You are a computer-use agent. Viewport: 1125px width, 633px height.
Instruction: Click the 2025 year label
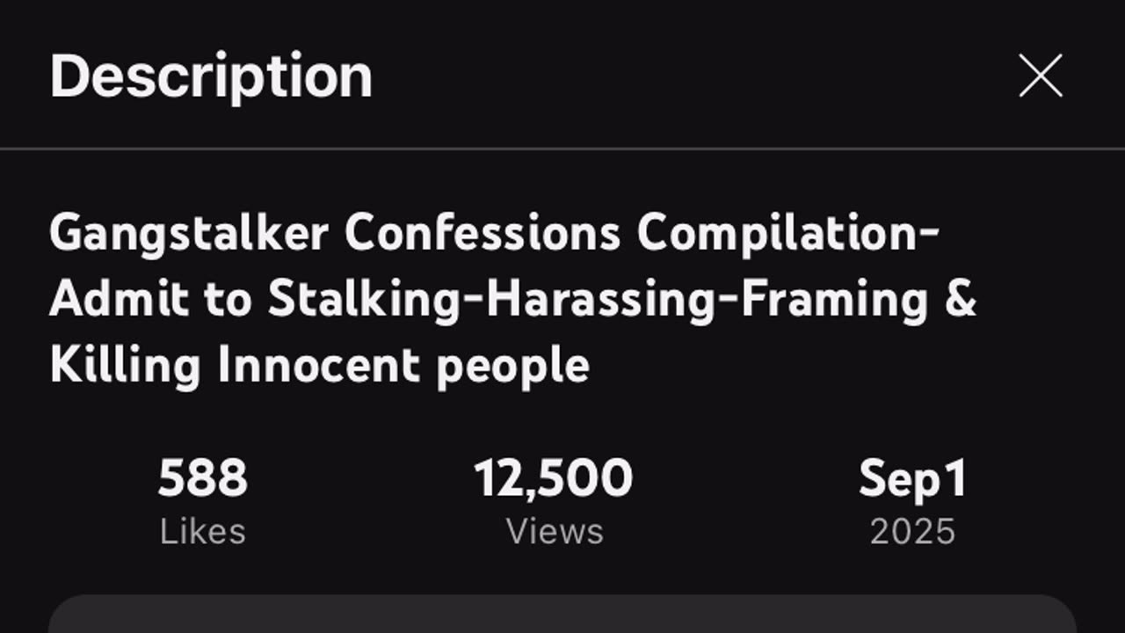point(912,532)
